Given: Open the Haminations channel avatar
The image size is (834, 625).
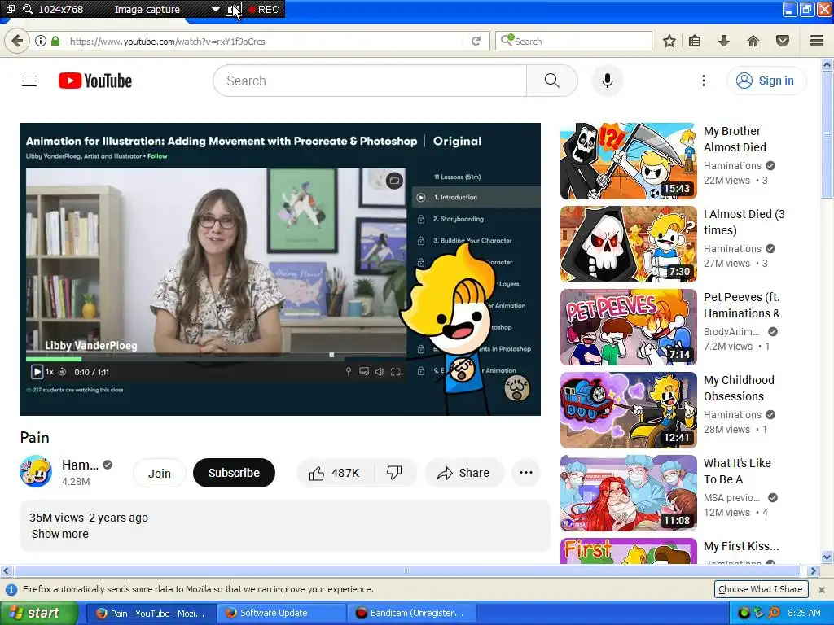Looking at the screenshot, I should pos(36,471).
